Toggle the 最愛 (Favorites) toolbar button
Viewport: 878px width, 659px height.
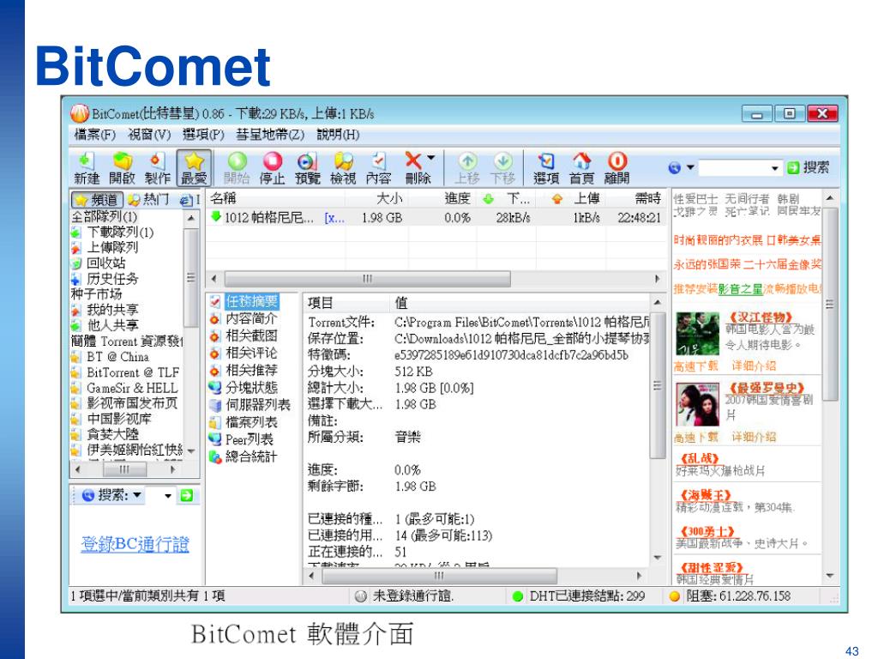pos(194,168)
